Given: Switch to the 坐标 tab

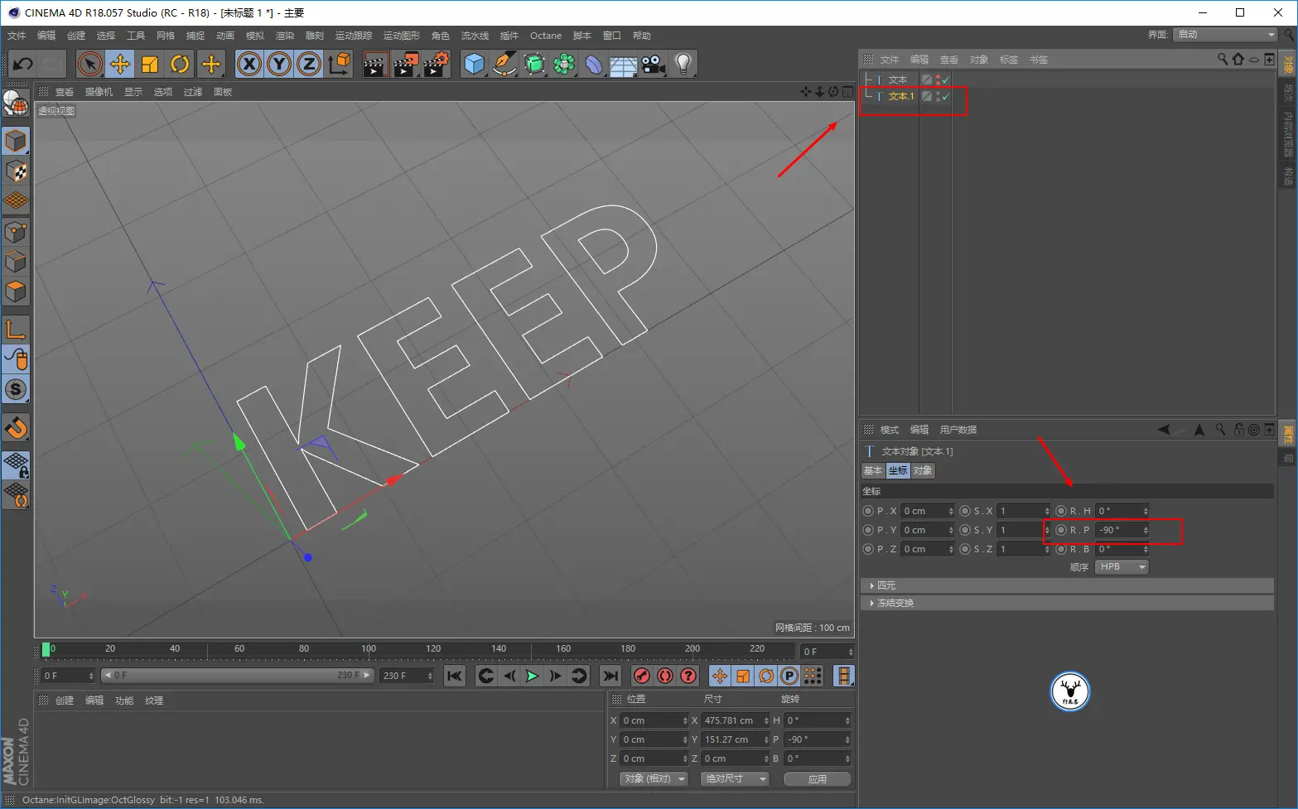Looking at the screenshot, I should (898, 470).
